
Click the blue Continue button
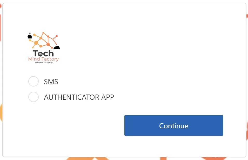pos(174,125)
